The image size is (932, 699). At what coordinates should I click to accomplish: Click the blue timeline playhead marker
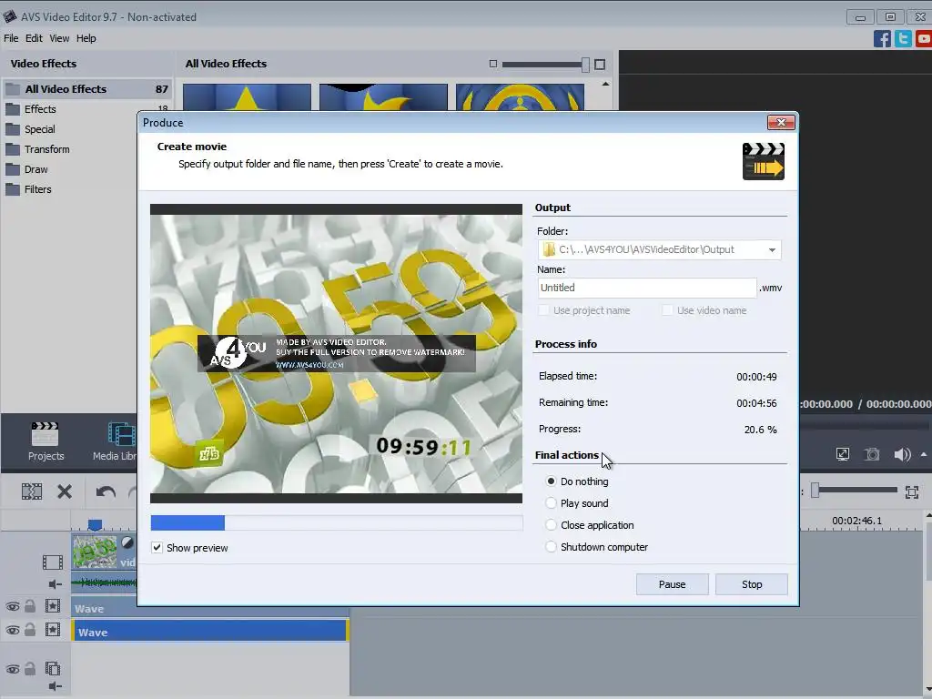coord(95,524)
